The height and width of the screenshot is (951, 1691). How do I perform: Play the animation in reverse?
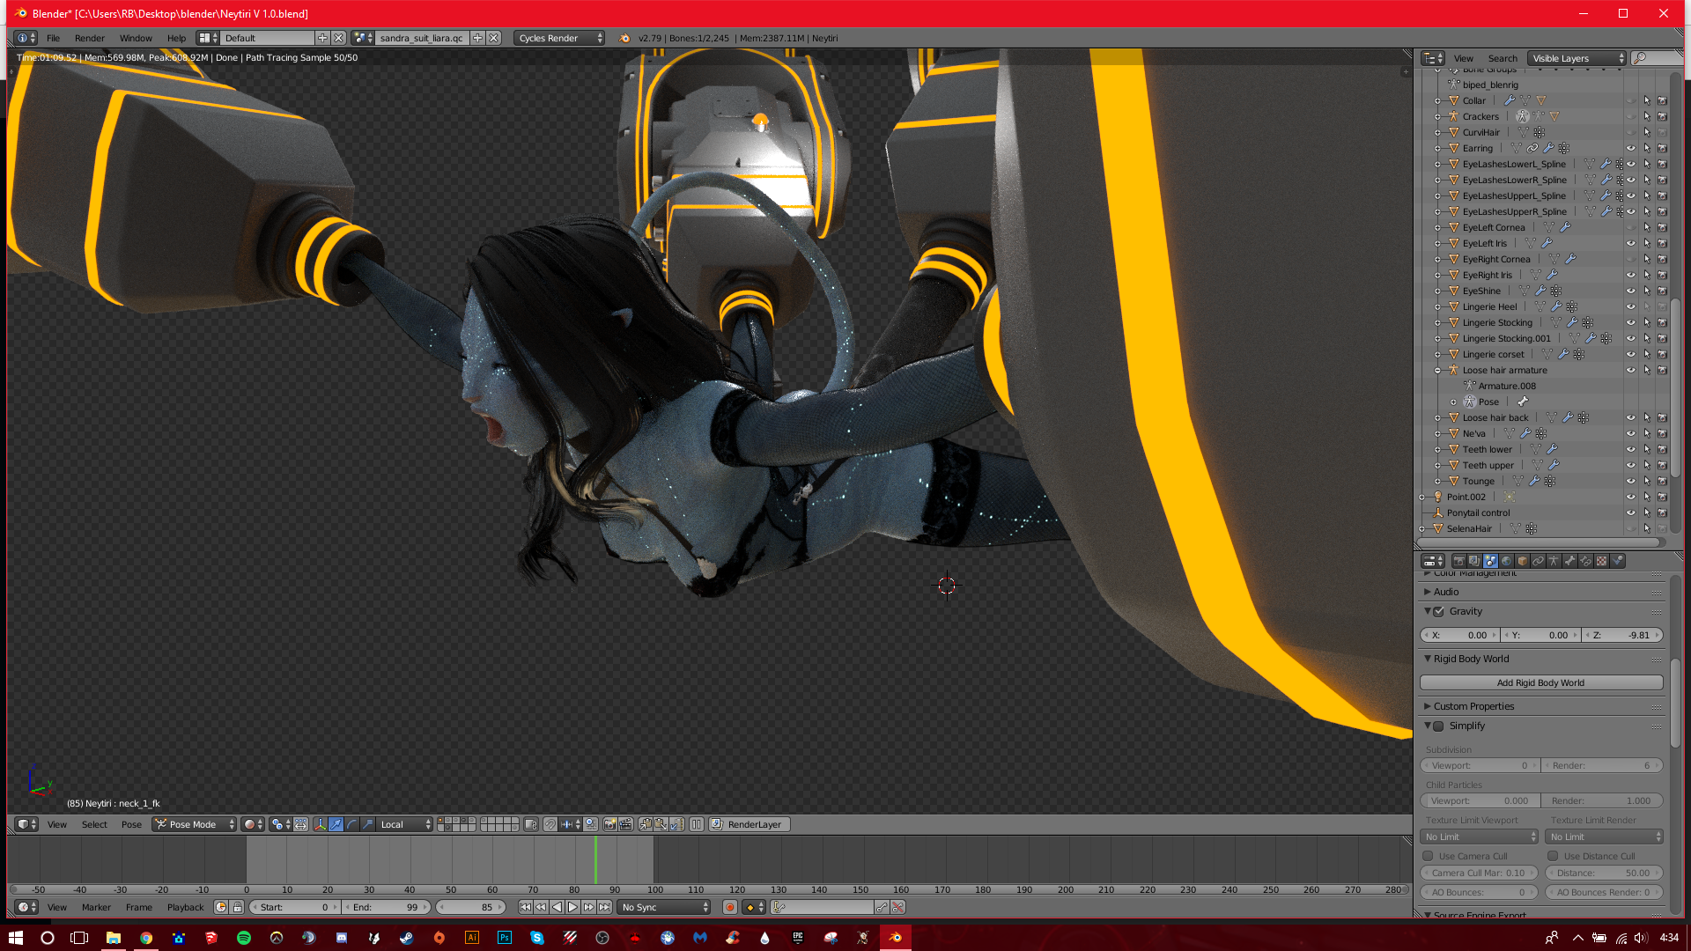[557, 907]
